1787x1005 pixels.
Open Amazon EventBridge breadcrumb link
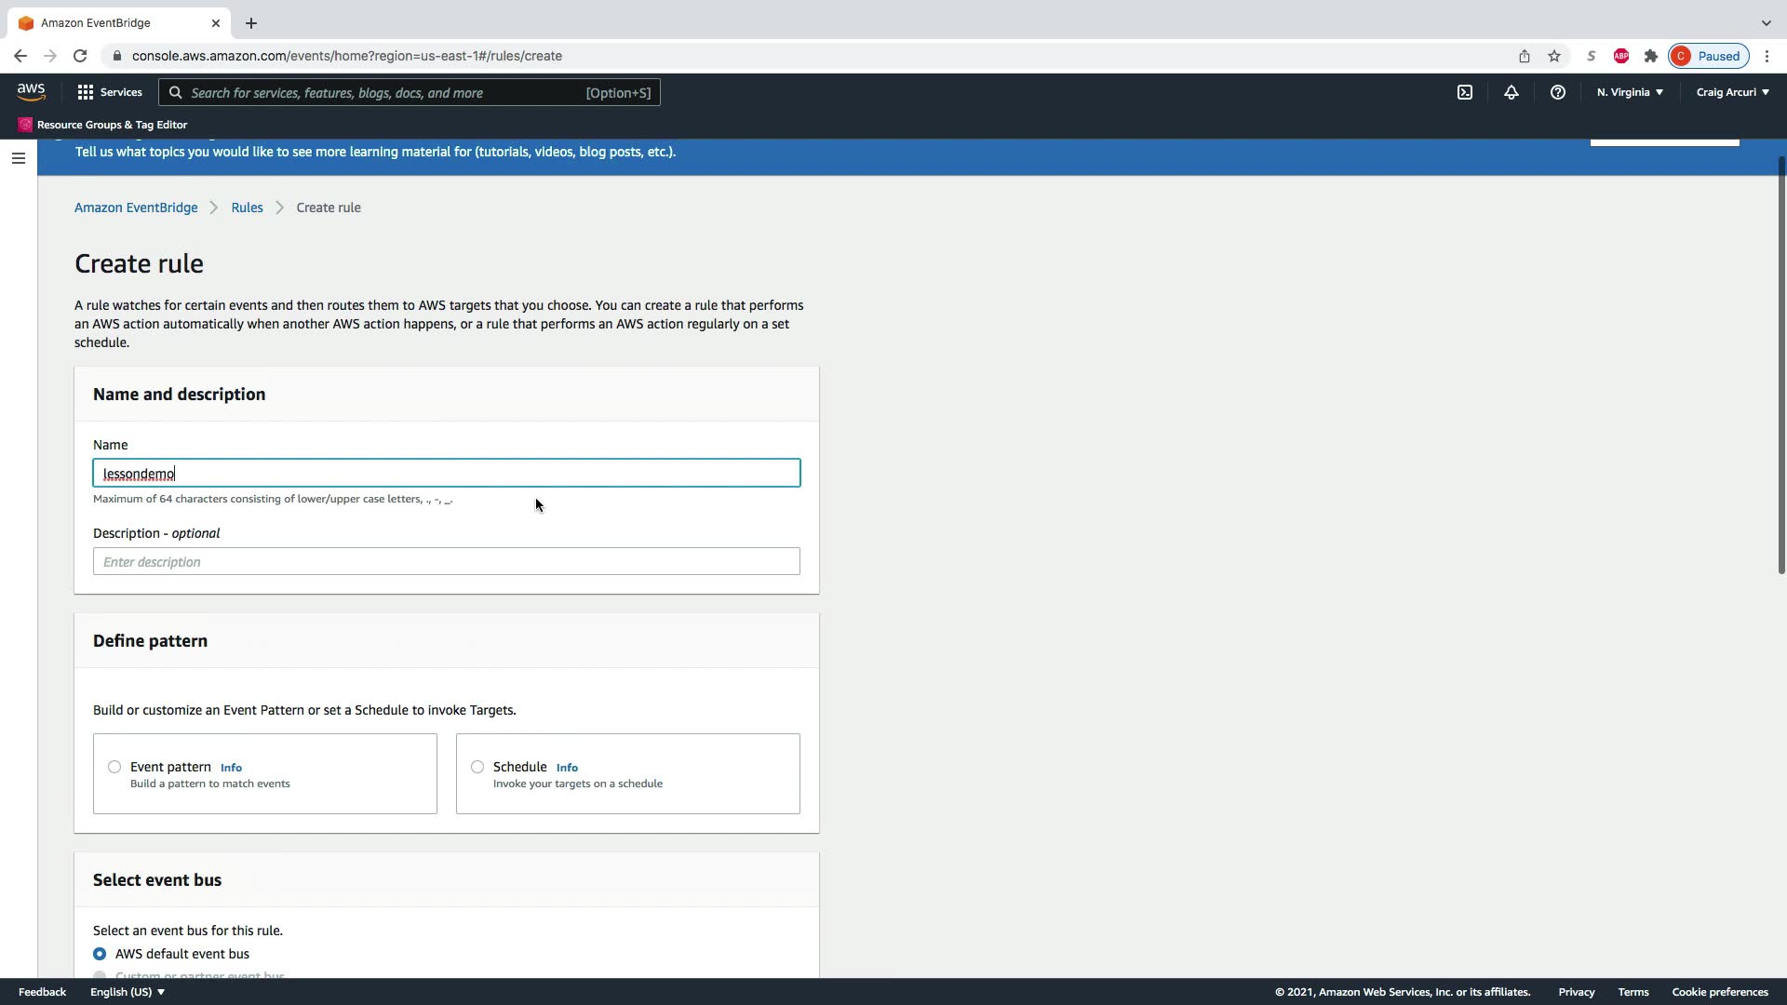tap(136, 208)
